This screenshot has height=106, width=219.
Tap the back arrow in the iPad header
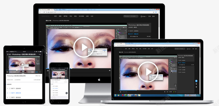pos(8,54)
